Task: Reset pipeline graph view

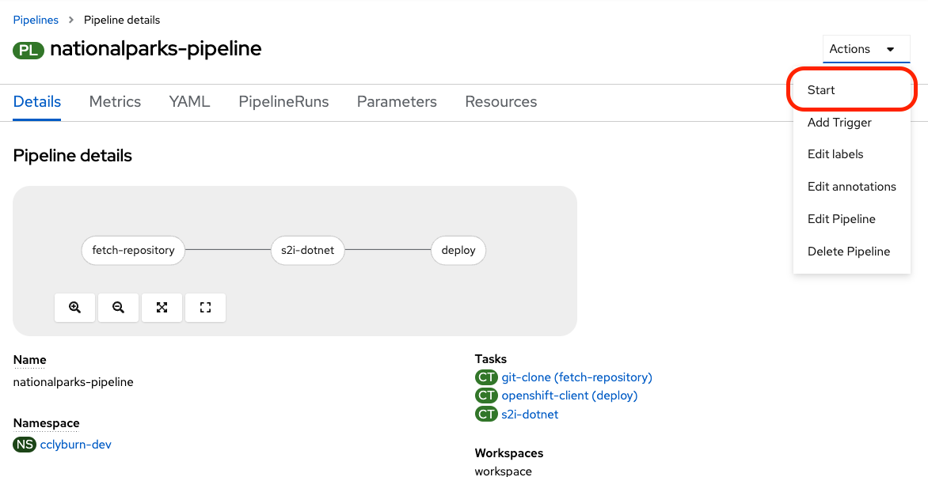Action: 205,308
